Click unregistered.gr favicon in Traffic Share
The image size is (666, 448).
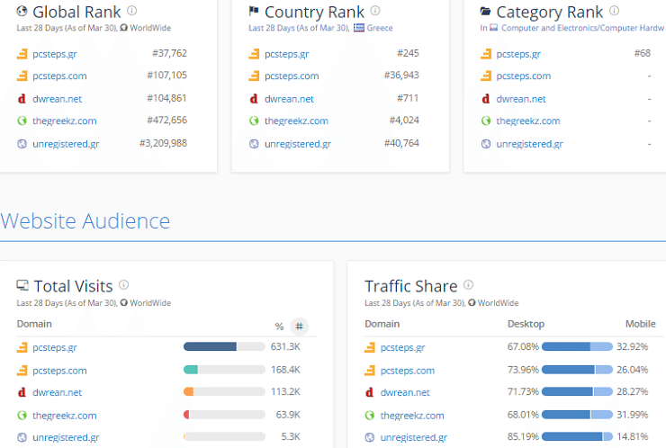coord(370,437)
